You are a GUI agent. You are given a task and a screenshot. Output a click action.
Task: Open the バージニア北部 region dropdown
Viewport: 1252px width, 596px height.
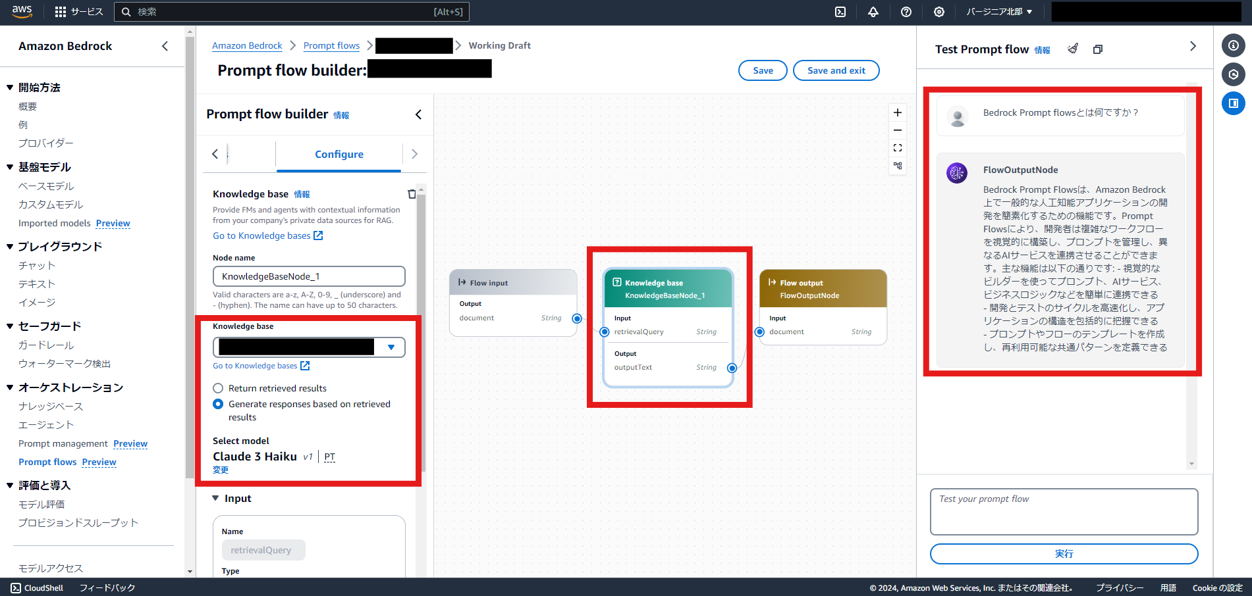(x=999, y=12)
